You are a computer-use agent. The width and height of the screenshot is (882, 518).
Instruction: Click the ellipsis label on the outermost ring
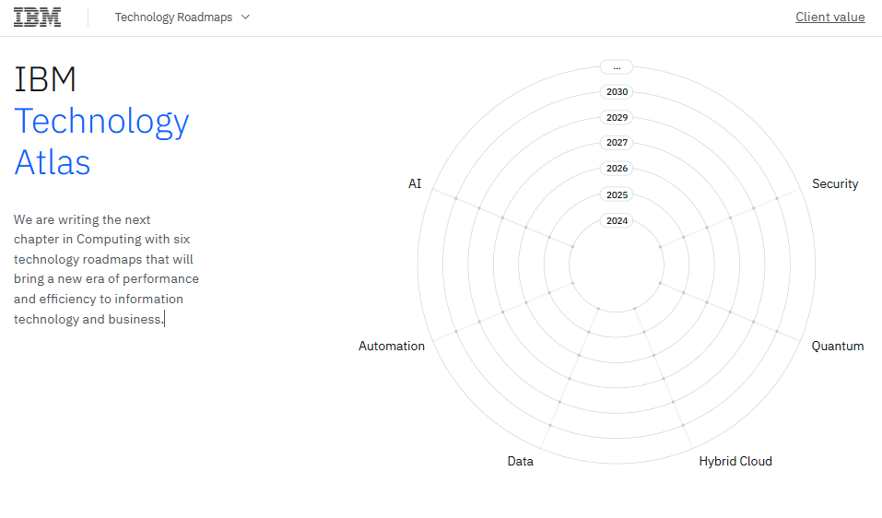click(617, 67)
